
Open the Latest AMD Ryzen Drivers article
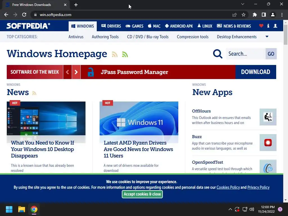coord(138,149)
